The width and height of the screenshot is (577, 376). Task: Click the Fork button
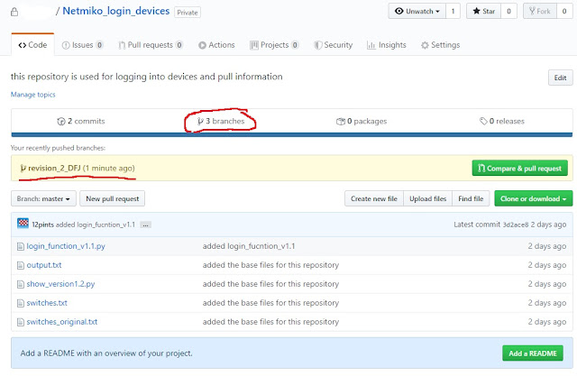coord(540,11)
